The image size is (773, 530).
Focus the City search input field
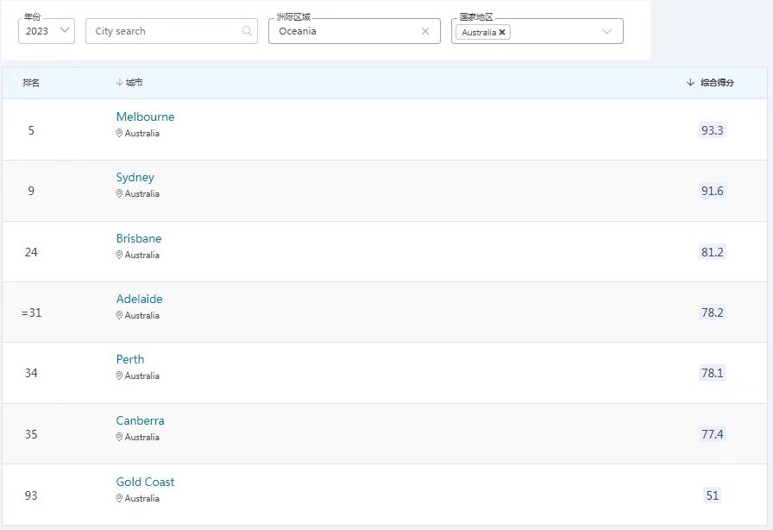coord(164,31)
